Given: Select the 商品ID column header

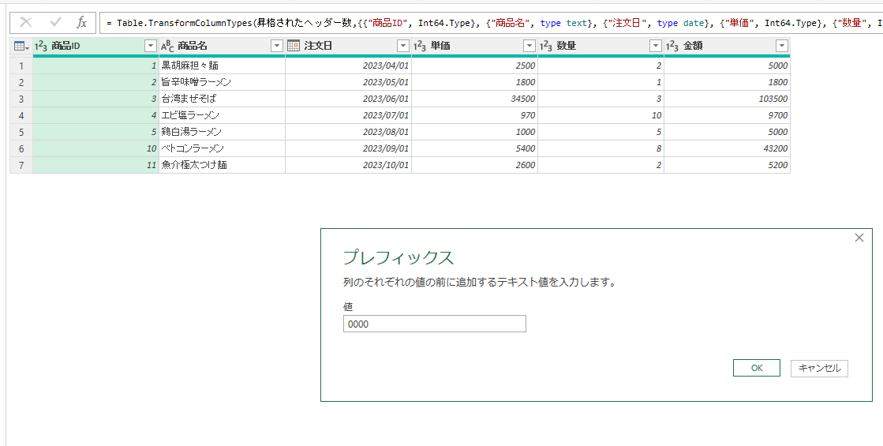Looking at the screenshot, I should (x=95, y=46).
